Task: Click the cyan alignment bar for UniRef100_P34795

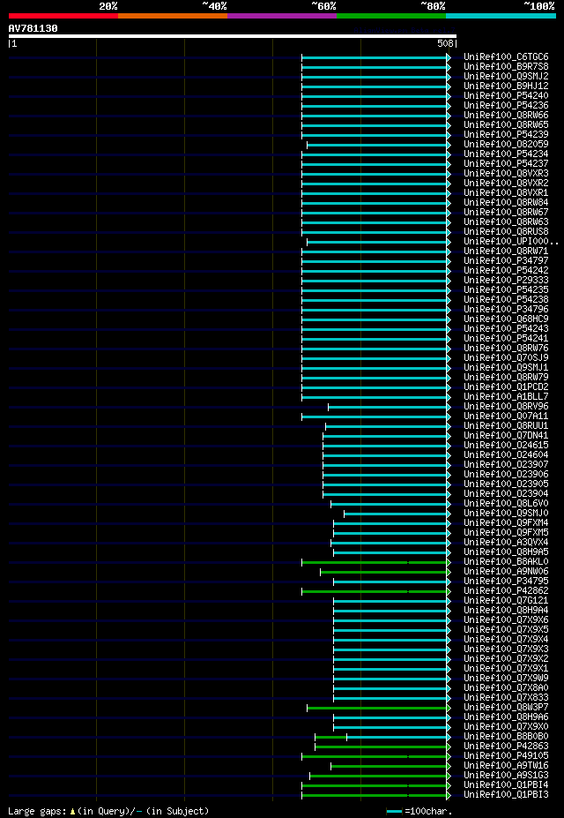Action: tap(390, 582)
